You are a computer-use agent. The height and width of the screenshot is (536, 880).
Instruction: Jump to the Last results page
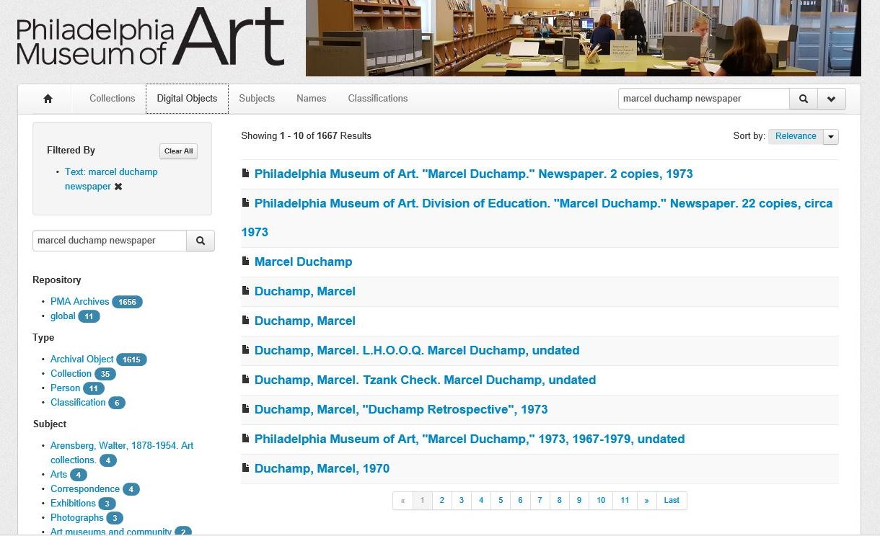(x=672, y=501)
